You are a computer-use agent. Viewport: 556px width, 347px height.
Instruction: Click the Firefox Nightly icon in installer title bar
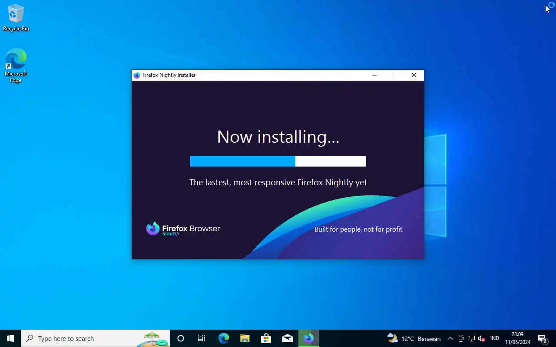click(137, 75)
